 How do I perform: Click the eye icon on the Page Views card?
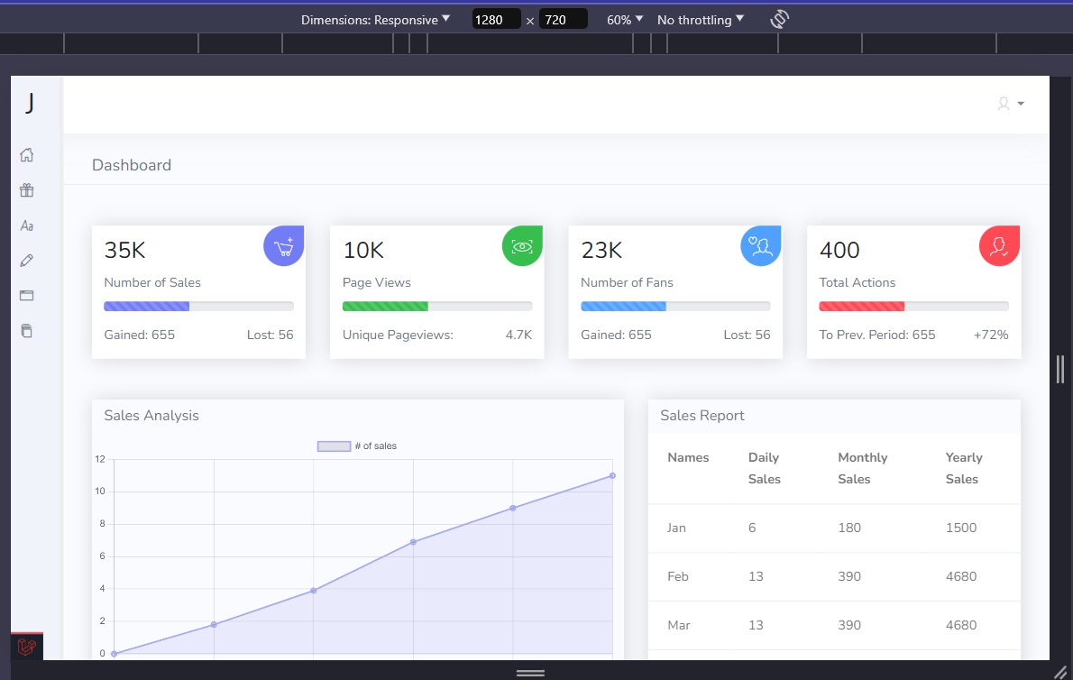click(x=521, y=245)
